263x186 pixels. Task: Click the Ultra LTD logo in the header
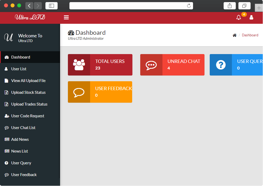[30, 17]
